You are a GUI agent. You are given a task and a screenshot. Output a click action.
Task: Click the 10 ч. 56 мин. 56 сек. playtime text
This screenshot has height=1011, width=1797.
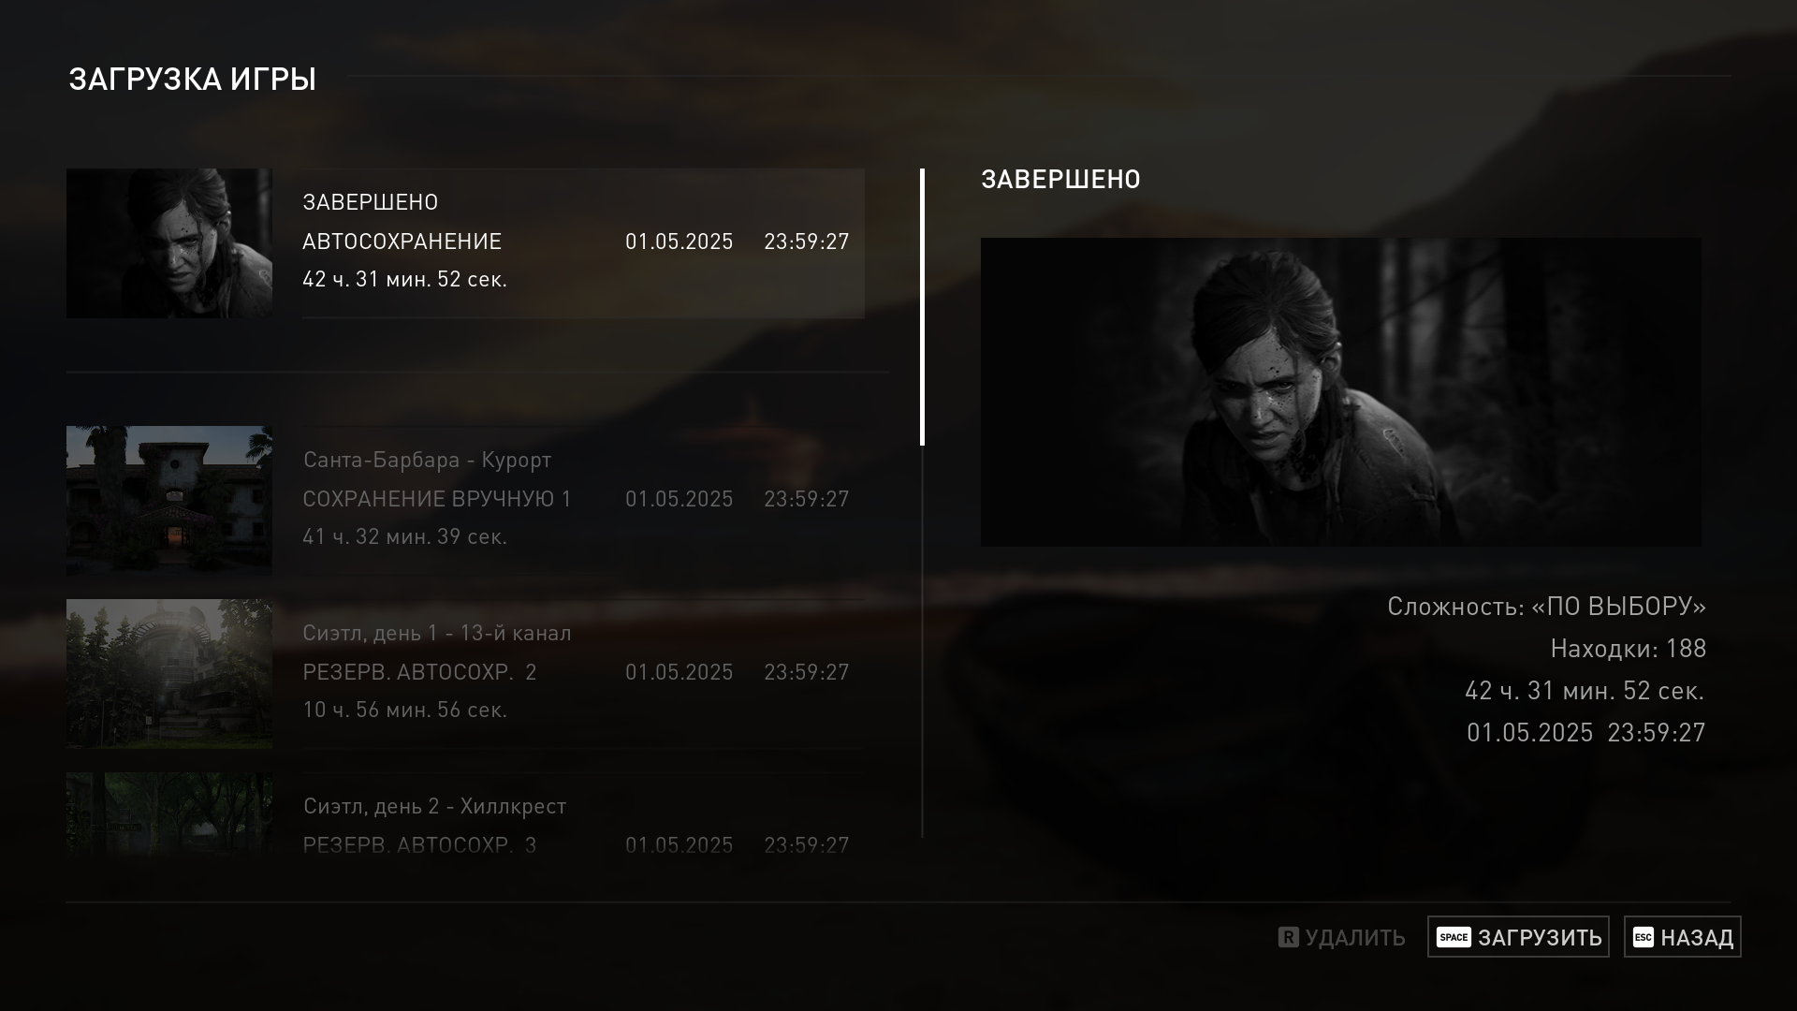coord(404,710)
